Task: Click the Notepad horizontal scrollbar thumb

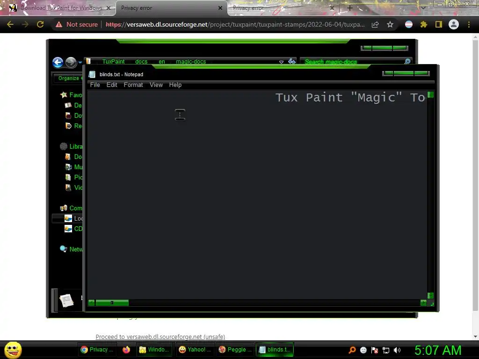Action: coord(112,302)
